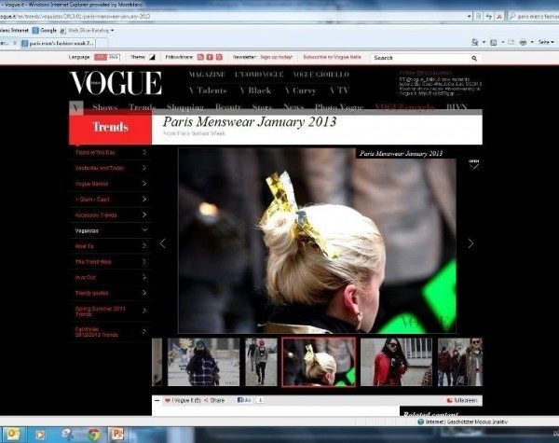
Task: Toggle the site language switch
Action: 107,57
